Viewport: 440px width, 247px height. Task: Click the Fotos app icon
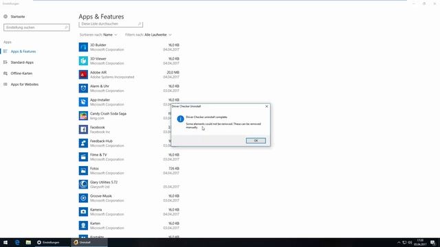point(83,171)
